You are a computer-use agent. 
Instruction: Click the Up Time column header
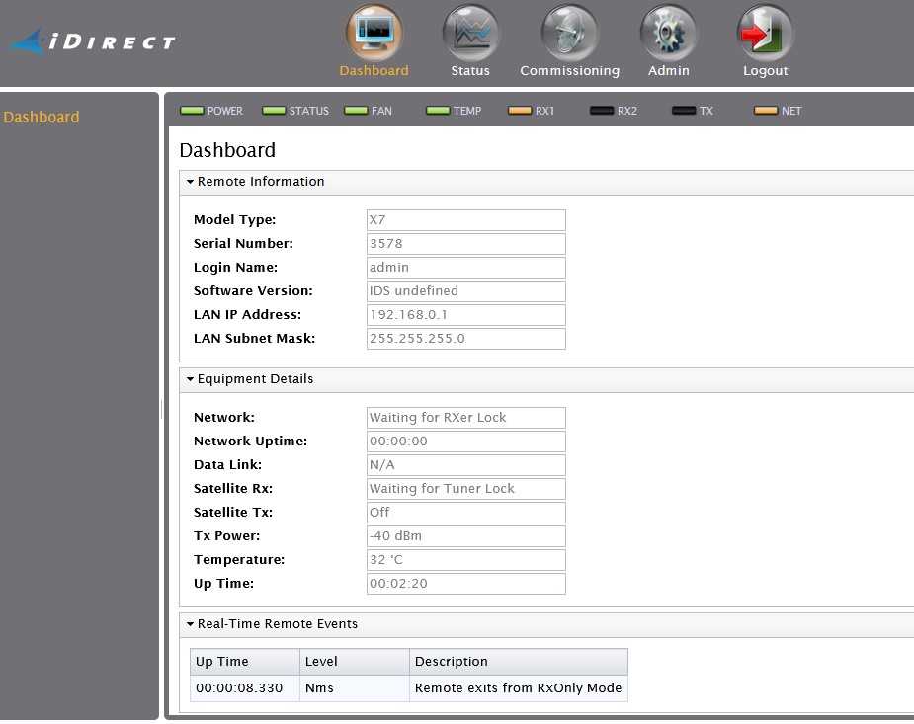[x=245, y=662]
